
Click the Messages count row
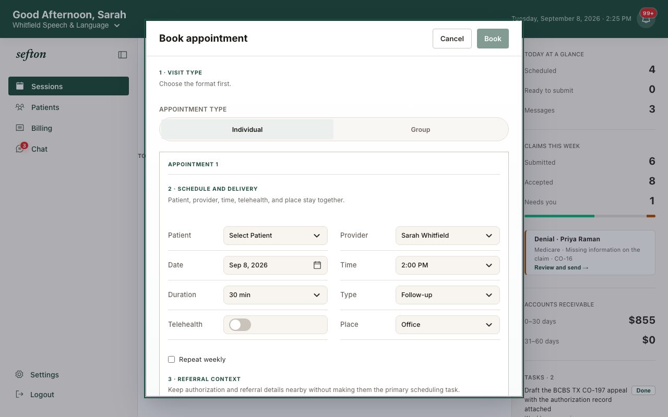point(590,110)
